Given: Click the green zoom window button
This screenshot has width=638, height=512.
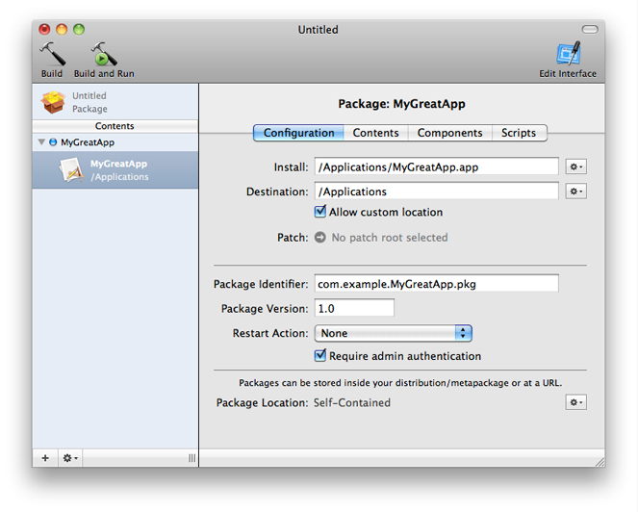Looking at the screenshot, I should (79, 29).
